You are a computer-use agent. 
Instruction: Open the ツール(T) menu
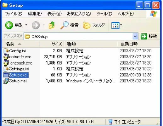click(x=104, y=14)
